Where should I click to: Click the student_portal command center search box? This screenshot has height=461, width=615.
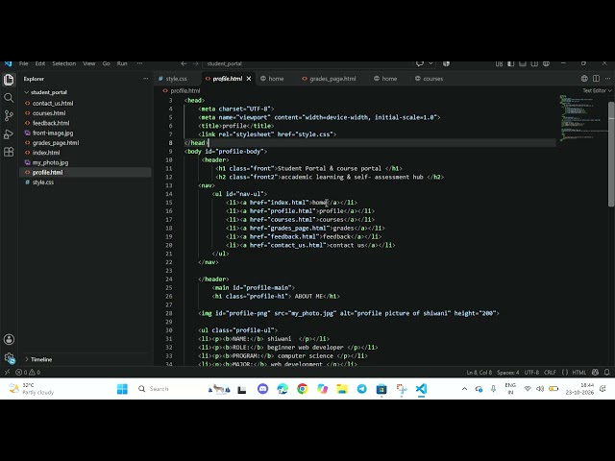[307, 63]
